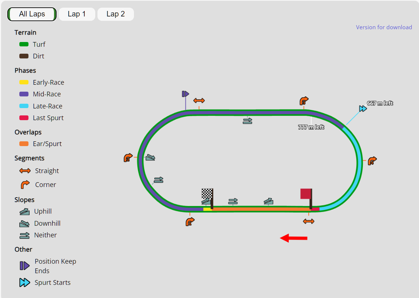Click the Late-Race legend label
This screenshot has width=419, height=298.
pyautogui.click(x=47, y=106)
